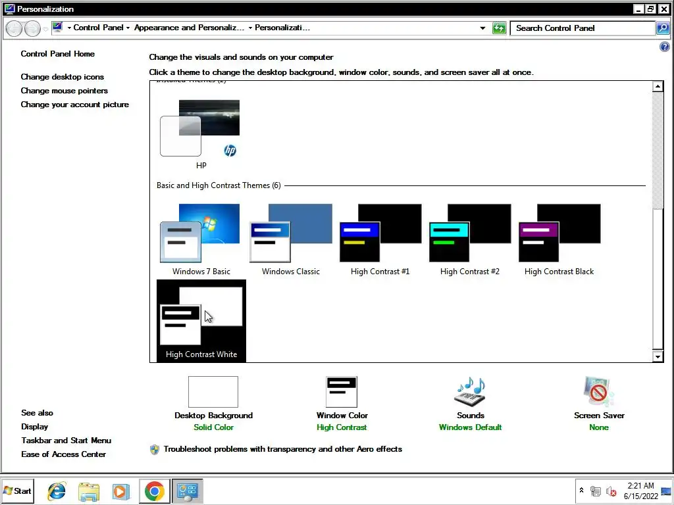Show hidden tray icons arrow

click(x=581, y=491)
